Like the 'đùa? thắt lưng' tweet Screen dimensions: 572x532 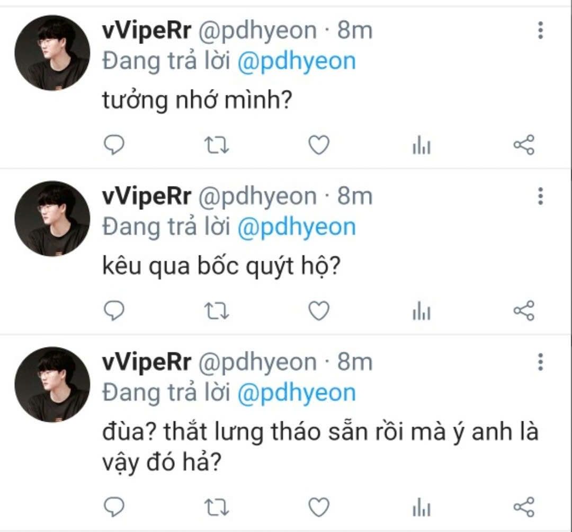tap(319, 507)
